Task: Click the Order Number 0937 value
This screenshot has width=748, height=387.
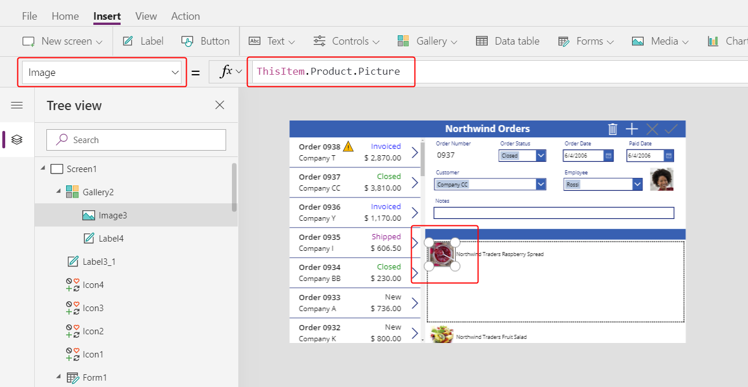Action: click(446, 155)
